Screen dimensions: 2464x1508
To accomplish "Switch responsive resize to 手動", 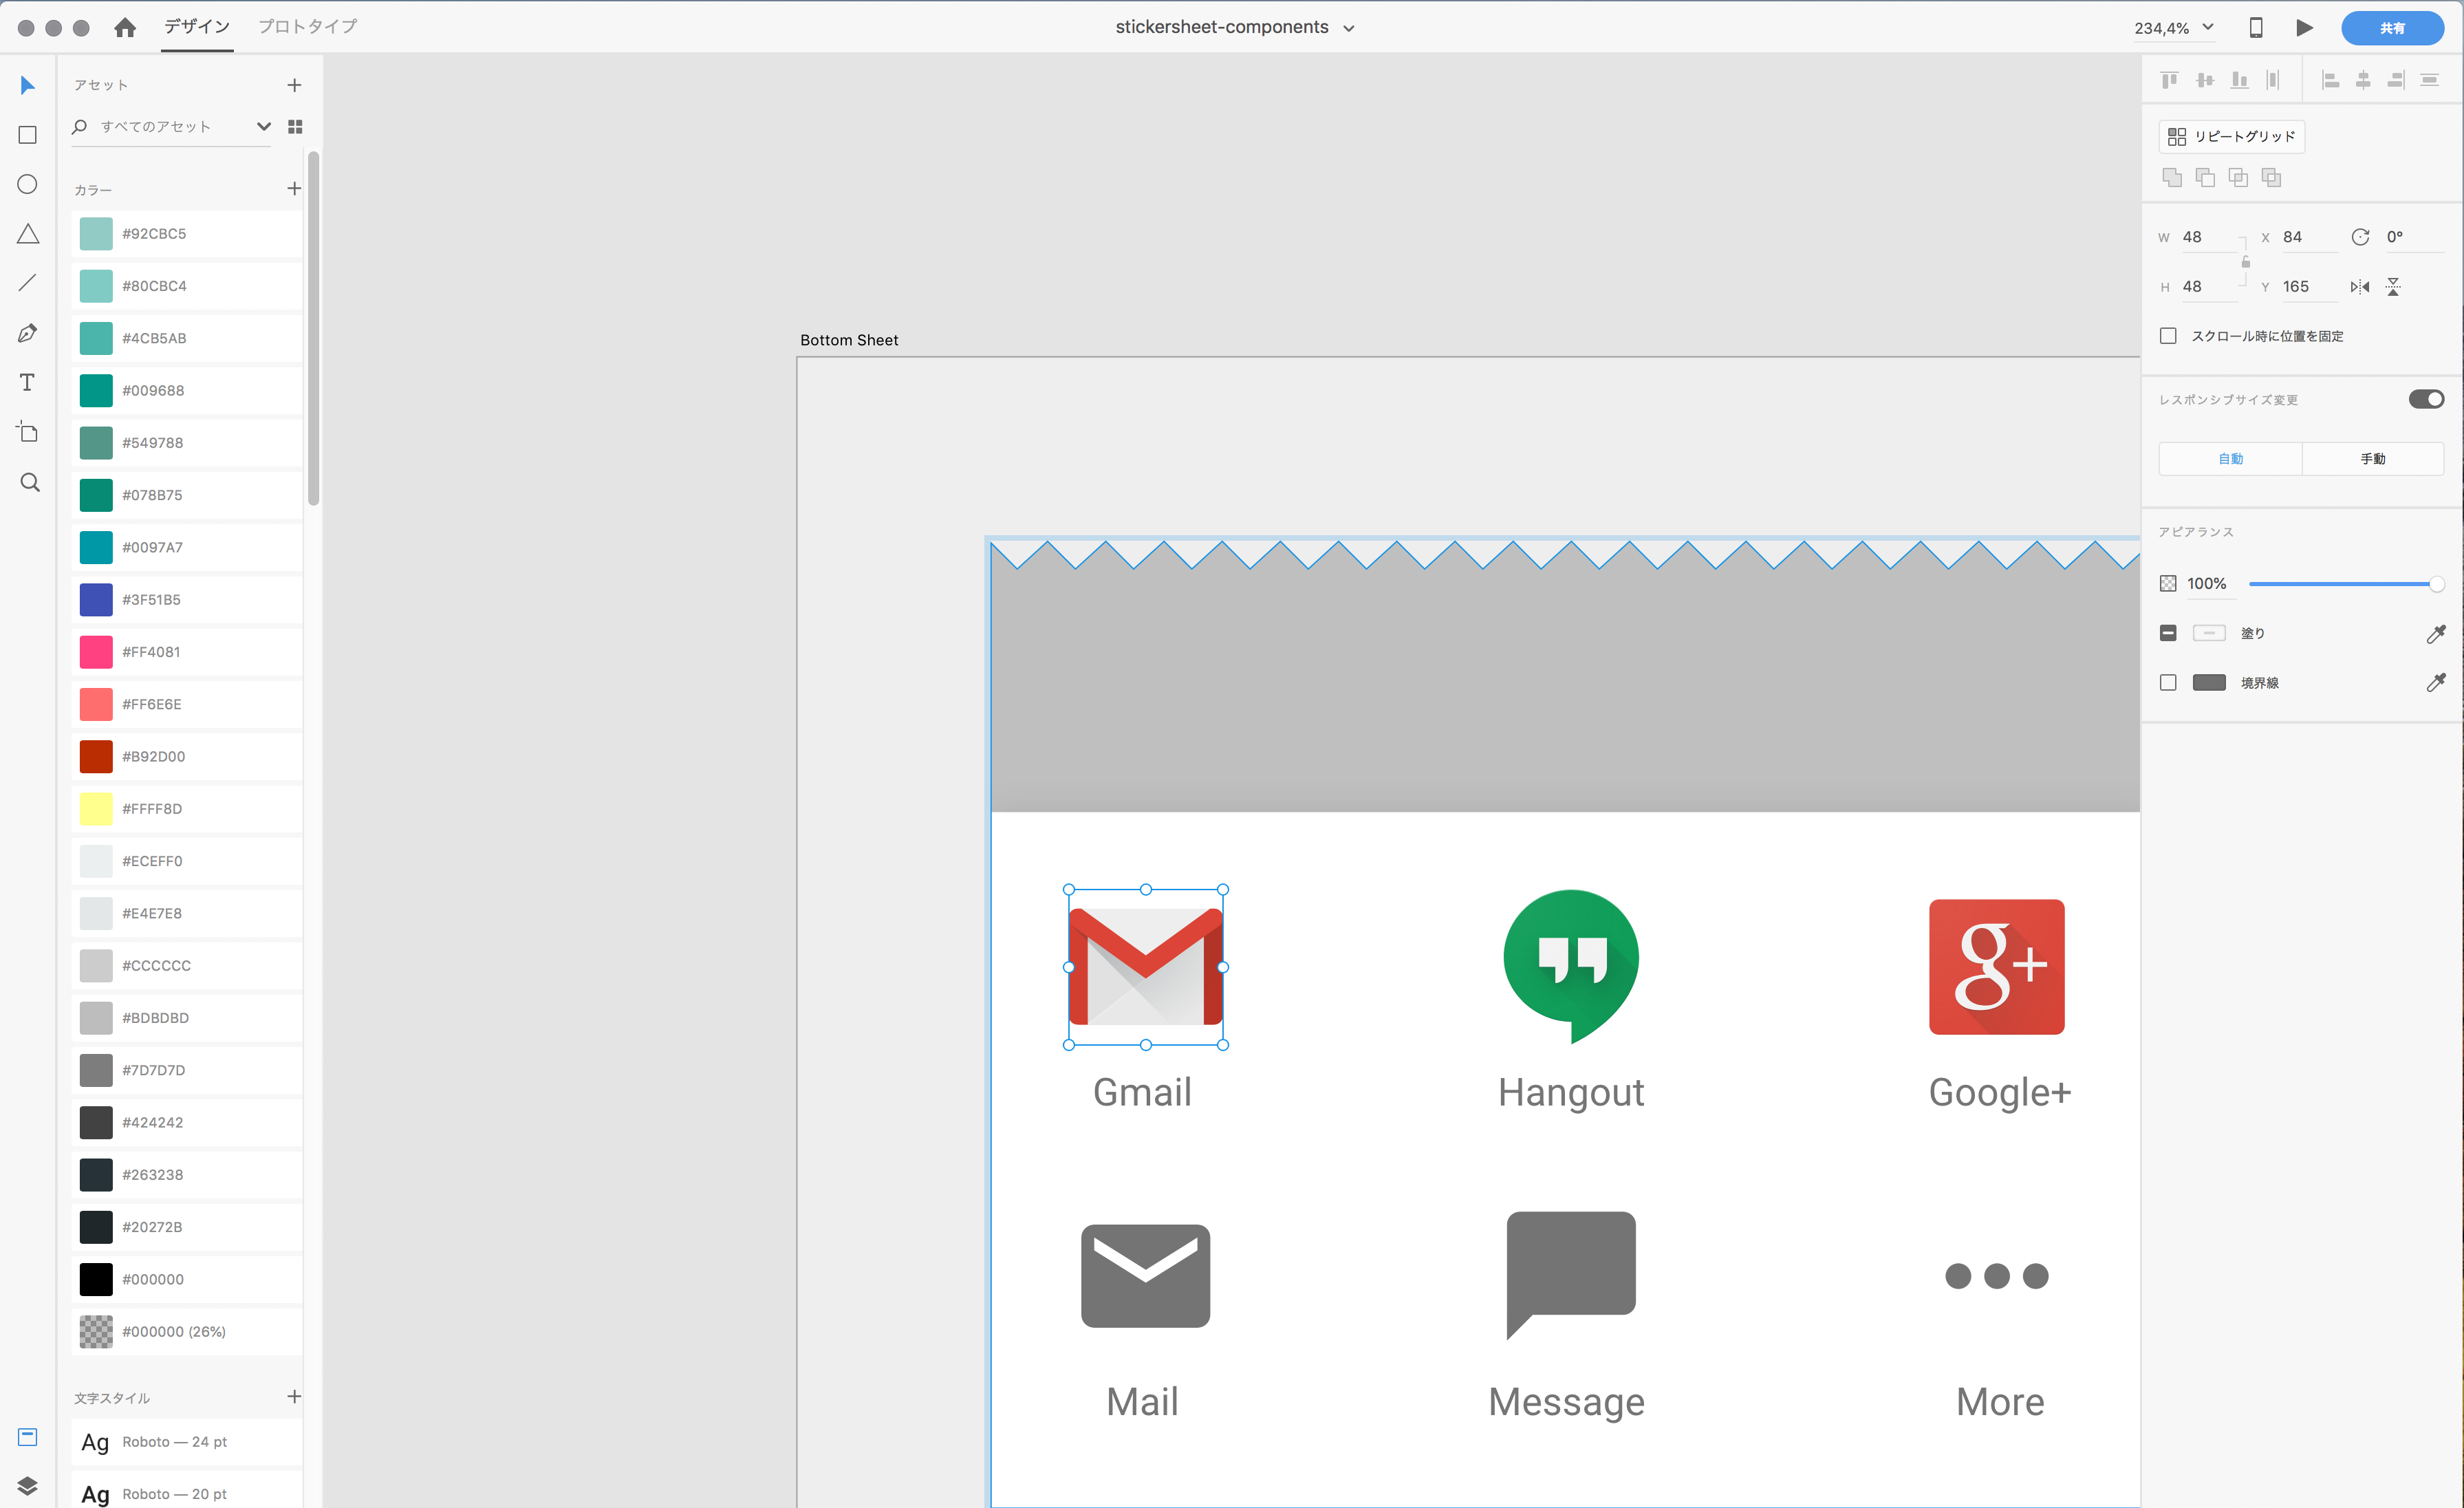I will point(2374,458).
